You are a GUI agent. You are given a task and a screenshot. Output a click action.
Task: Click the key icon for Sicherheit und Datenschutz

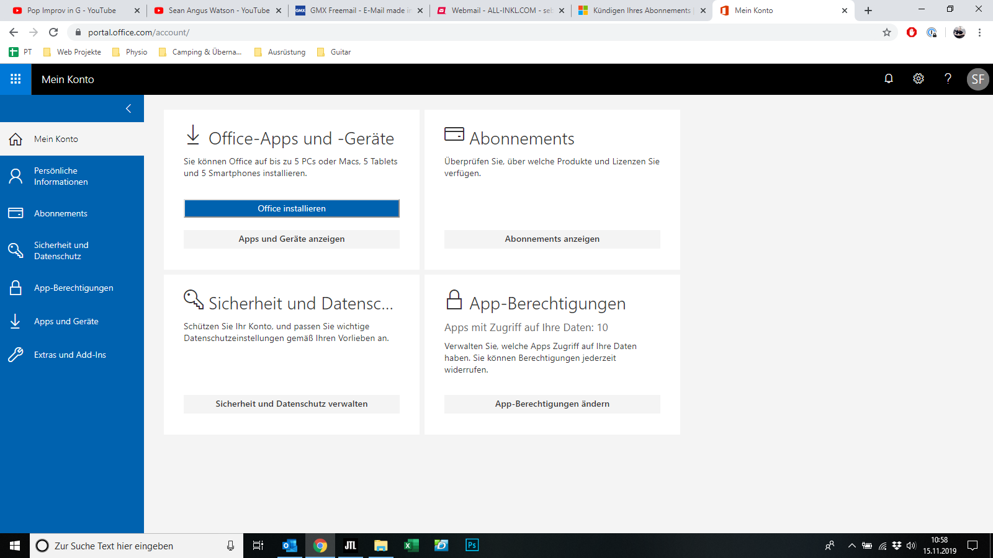tap(16, 250)
